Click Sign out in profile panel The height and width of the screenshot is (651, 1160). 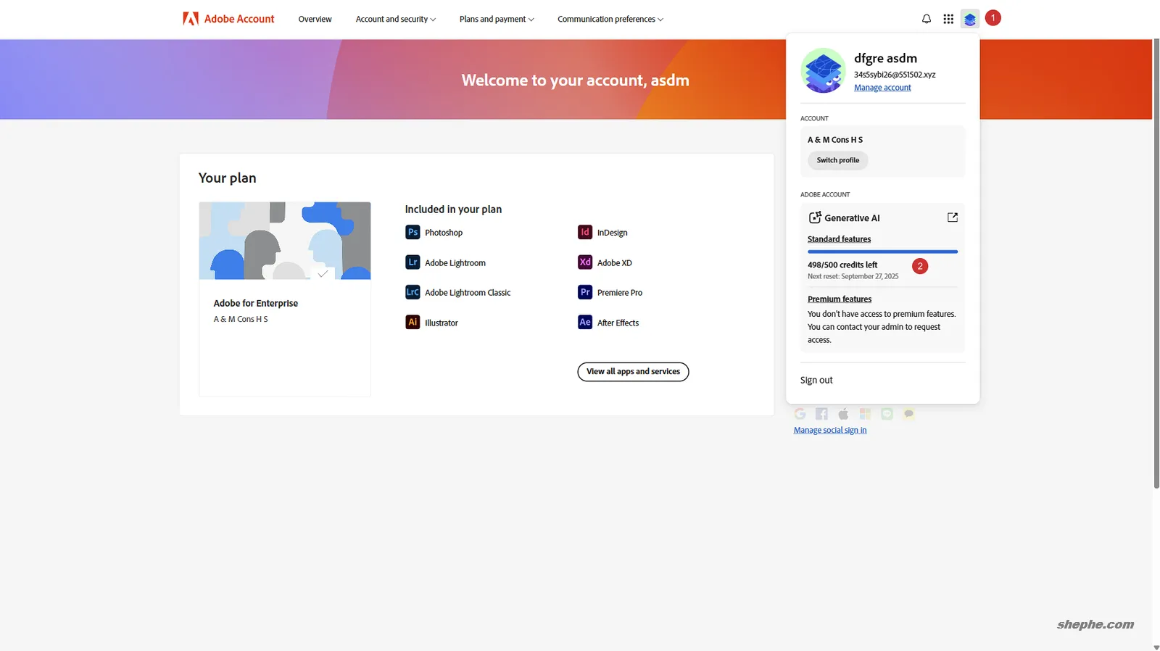coord(816,380)
